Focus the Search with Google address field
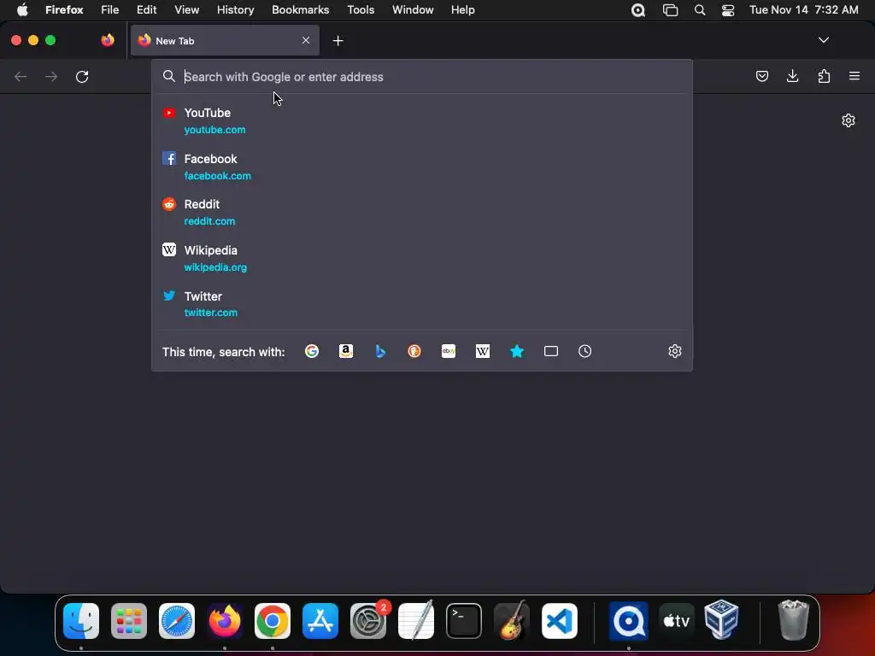The height and width of the screenshot is (656, 875). (422, 77)
